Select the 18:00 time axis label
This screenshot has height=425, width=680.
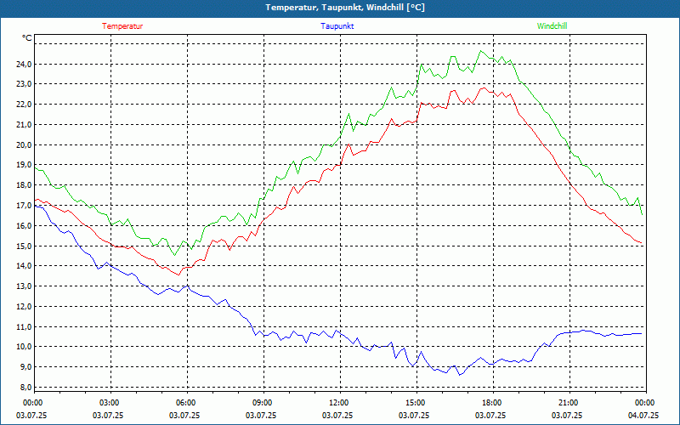[x=490, y=403]
